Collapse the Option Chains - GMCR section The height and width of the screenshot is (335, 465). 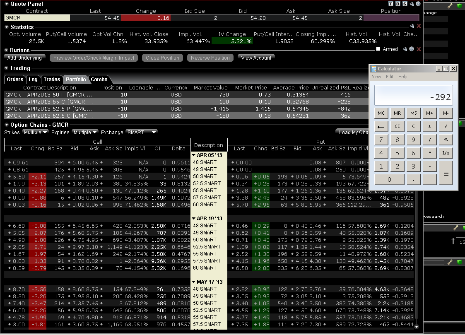pos(7,125)
